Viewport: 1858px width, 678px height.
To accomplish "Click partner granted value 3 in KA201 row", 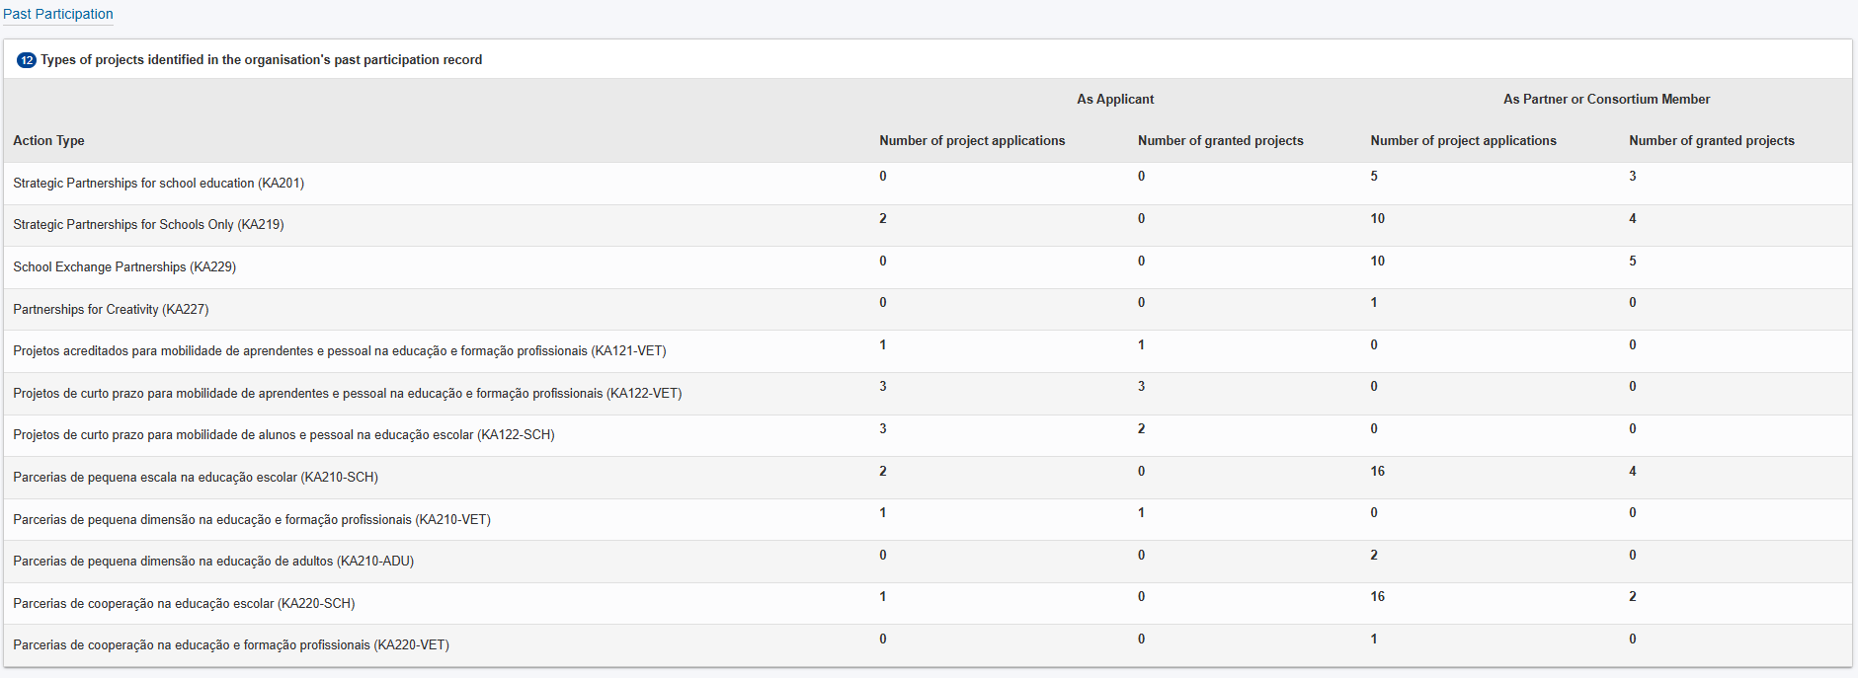I will 1633,177.
